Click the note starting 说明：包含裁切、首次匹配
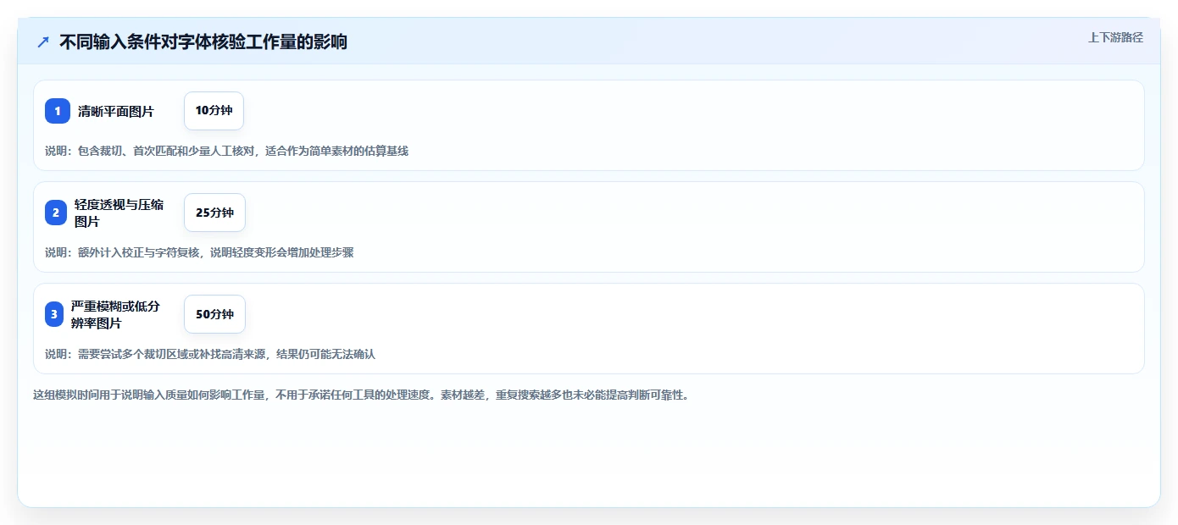This screenshot has width=1178, height=525. pos(227,151)
